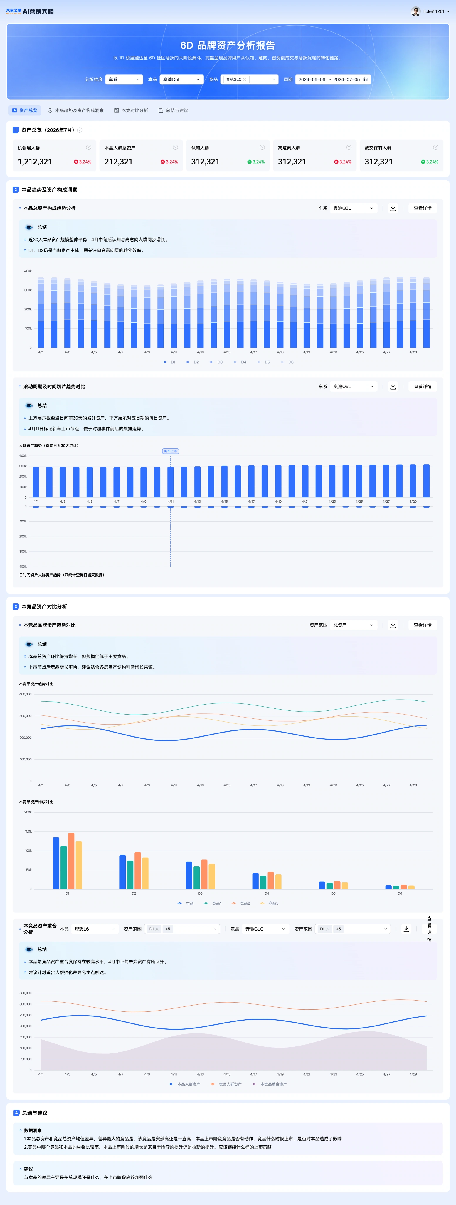The height and width of the screenshot is (1205, 456).
Task: Open the 分析维度 车系 dropdown
Action: 124,79
